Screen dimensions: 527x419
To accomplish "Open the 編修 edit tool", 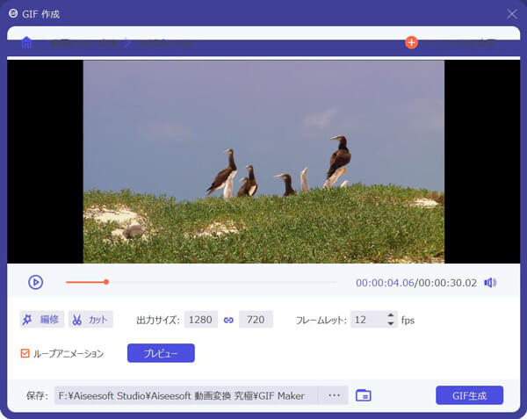I will point(42,320).
